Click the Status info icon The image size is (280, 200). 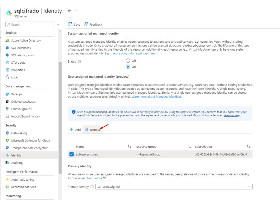point(80,61)
